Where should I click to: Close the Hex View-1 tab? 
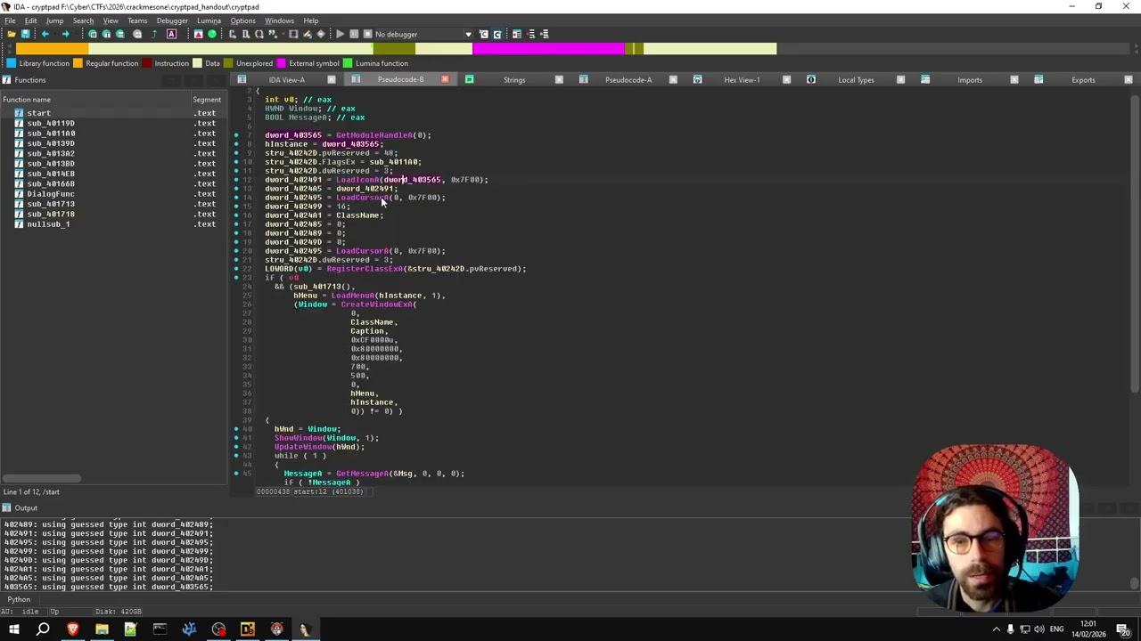point(786,80)
